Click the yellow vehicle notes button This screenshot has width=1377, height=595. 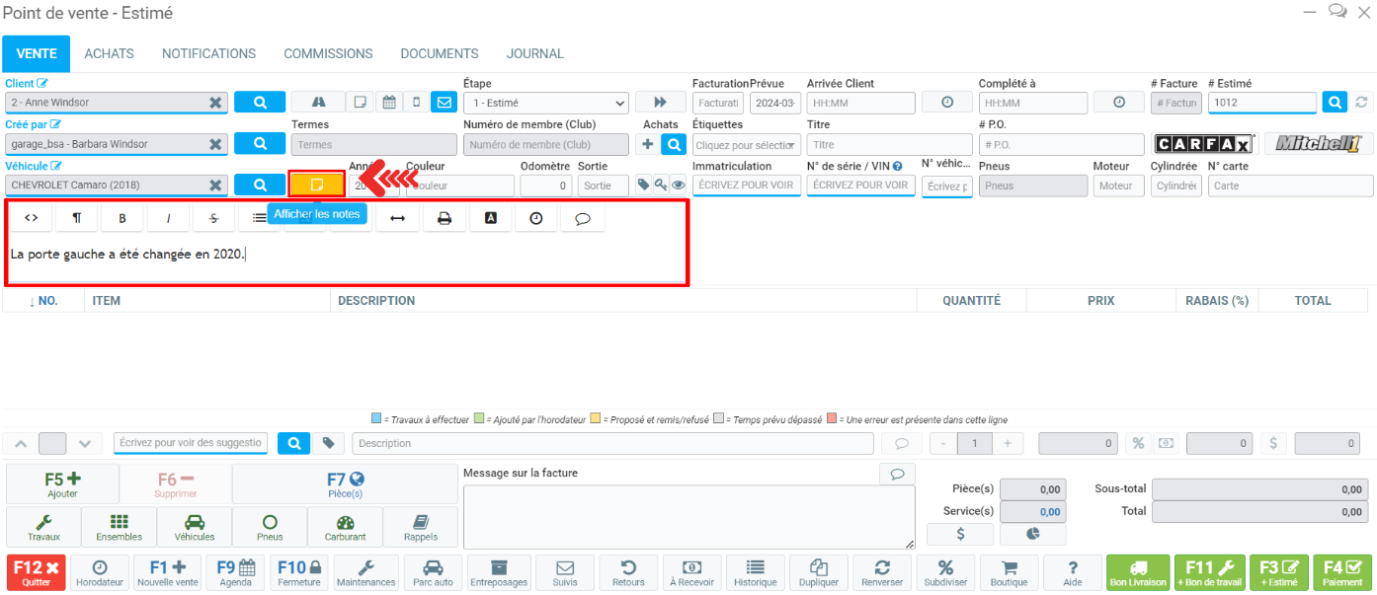pyautogui.click(x=317, y=185)
